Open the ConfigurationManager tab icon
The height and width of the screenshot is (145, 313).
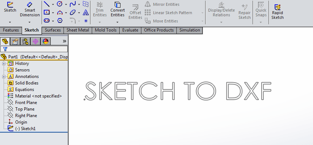(25, 41)
